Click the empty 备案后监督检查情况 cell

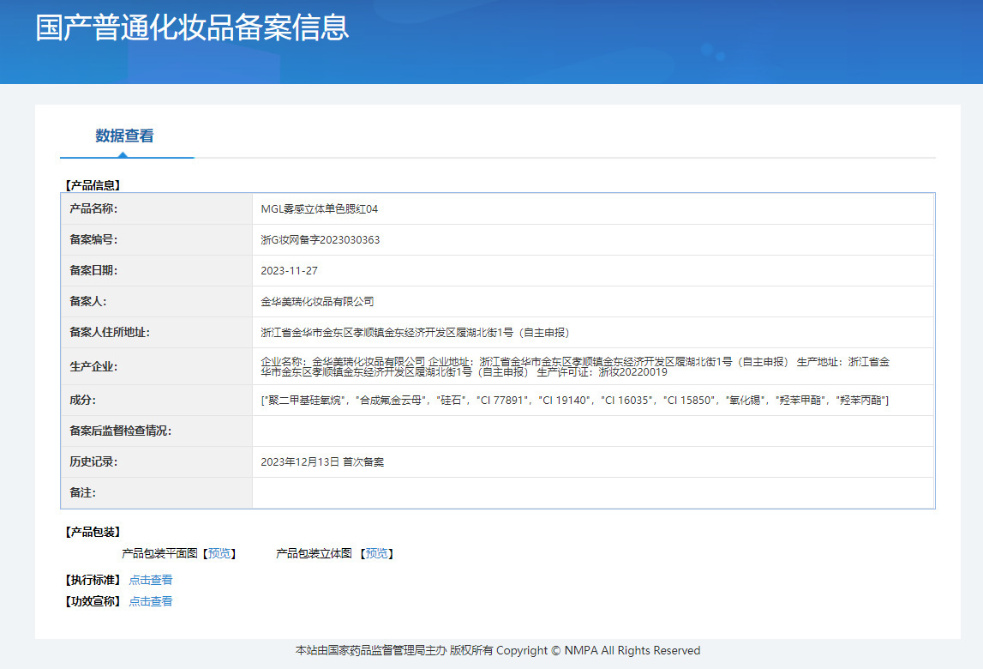pos(592,431)
